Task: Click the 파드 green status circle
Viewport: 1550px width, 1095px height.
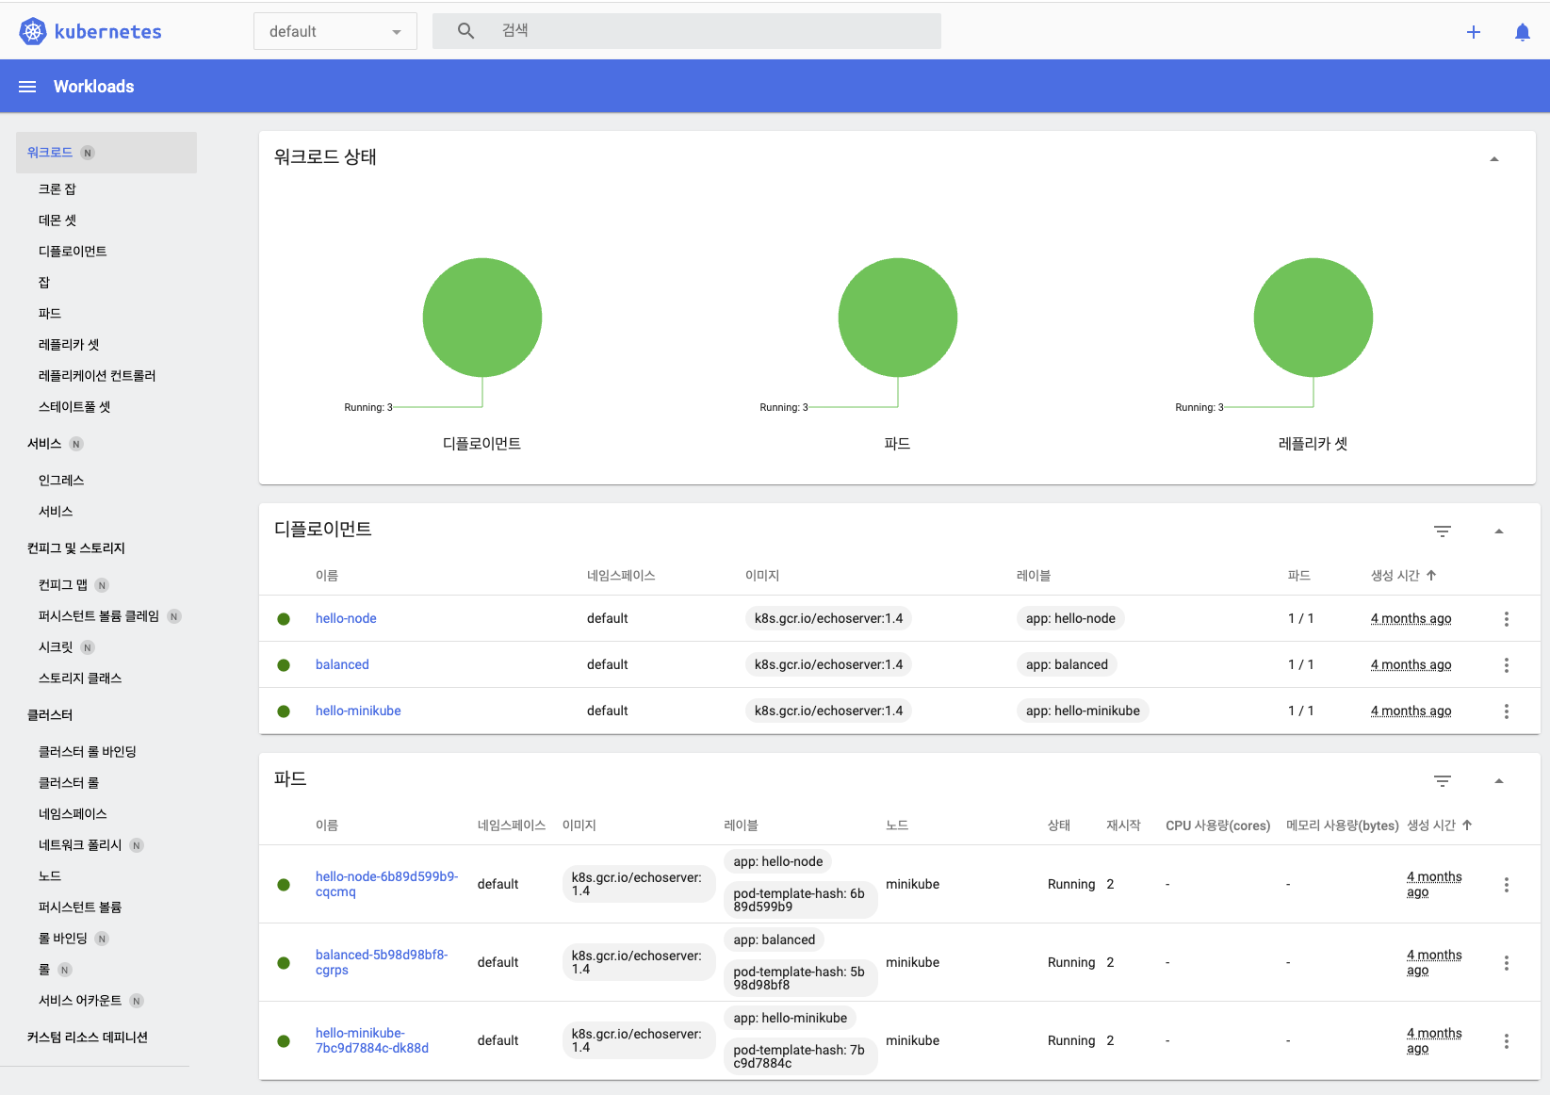Action: tap(898, 318)
